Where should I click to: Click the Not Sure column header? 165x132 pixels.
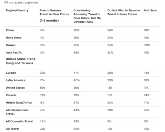(x=150, y=10)
